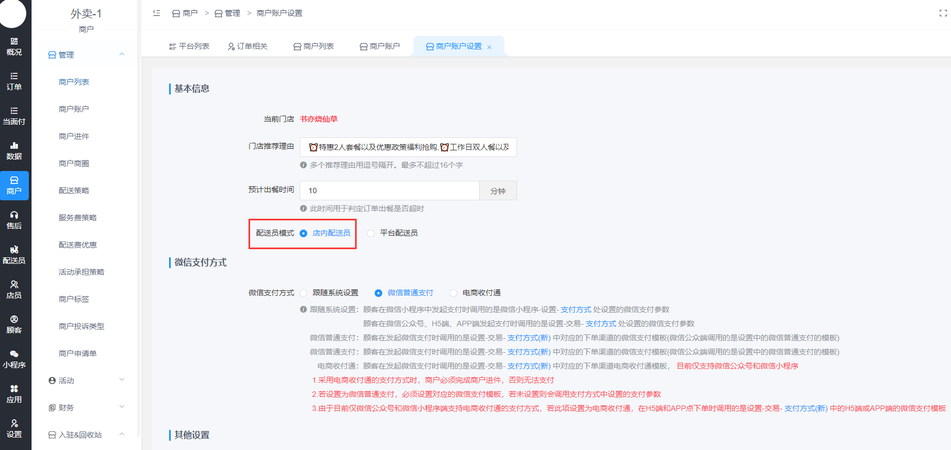Viewport: 951px width, 450px height.
Task: Switch to the 平台列表 tab
Action: click(189, 46)
